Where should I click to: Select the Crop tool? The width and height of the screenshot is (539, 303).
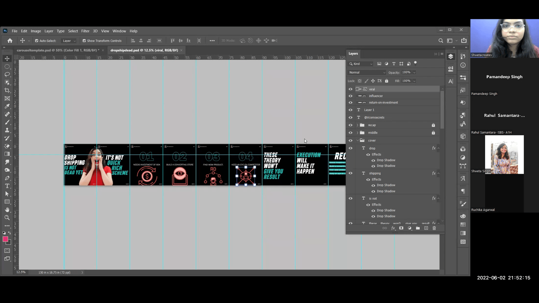click(7, 90)
